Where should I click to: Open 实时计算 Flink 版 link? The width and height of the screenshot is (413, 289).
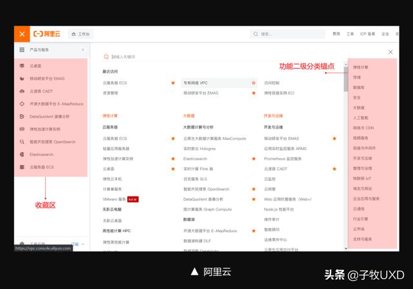tap(198, 169)
